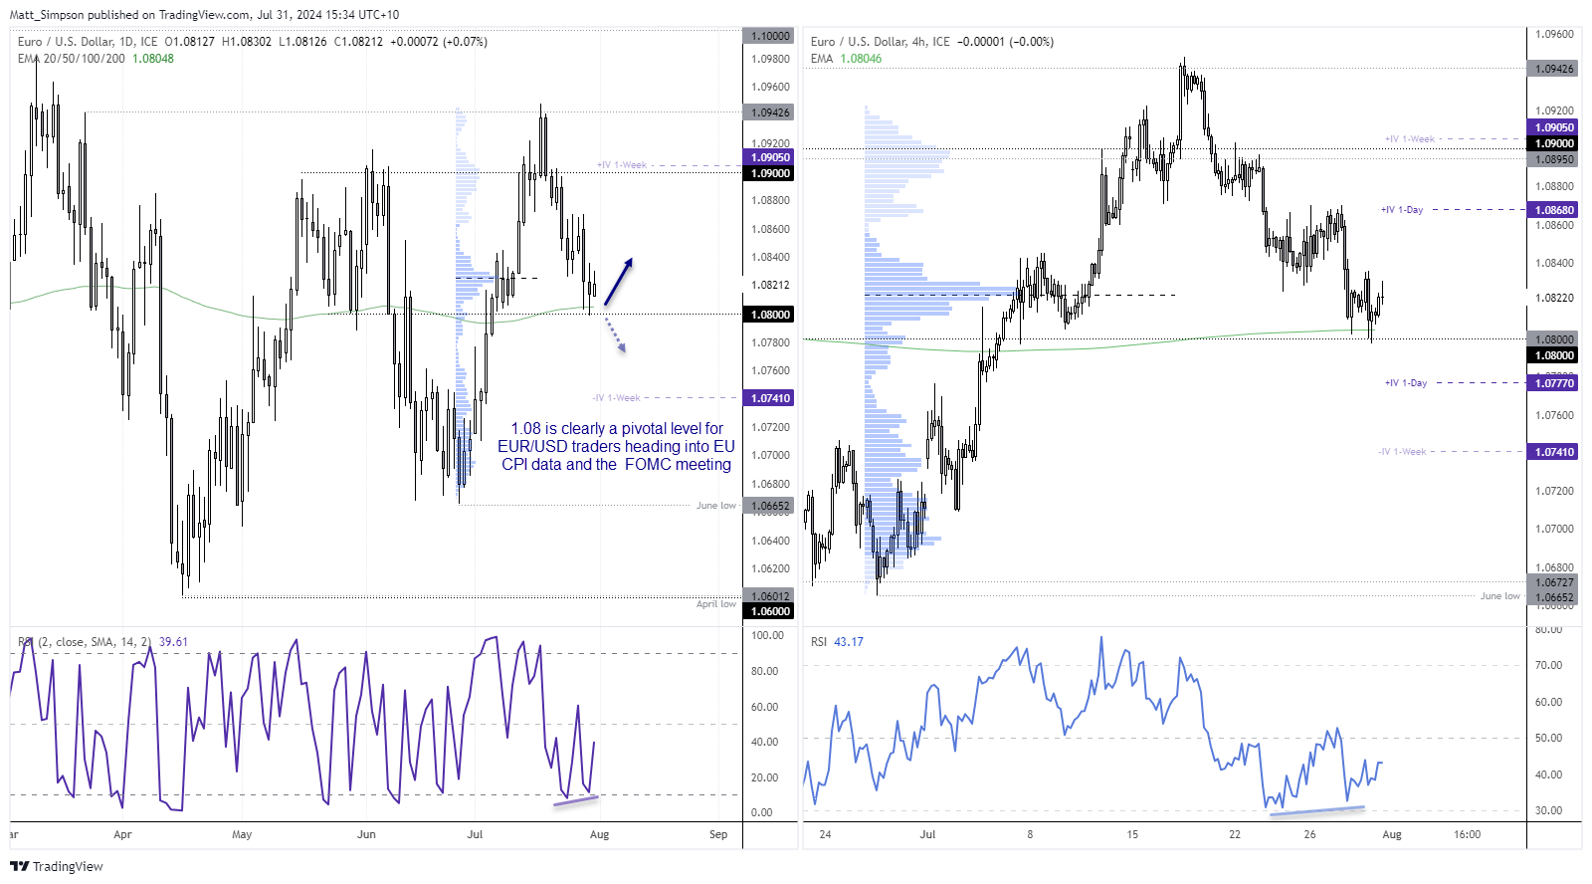Screen dimensions: 1592x884
Task: Click the 'April low' text label
Action: [x=716, y=604]
